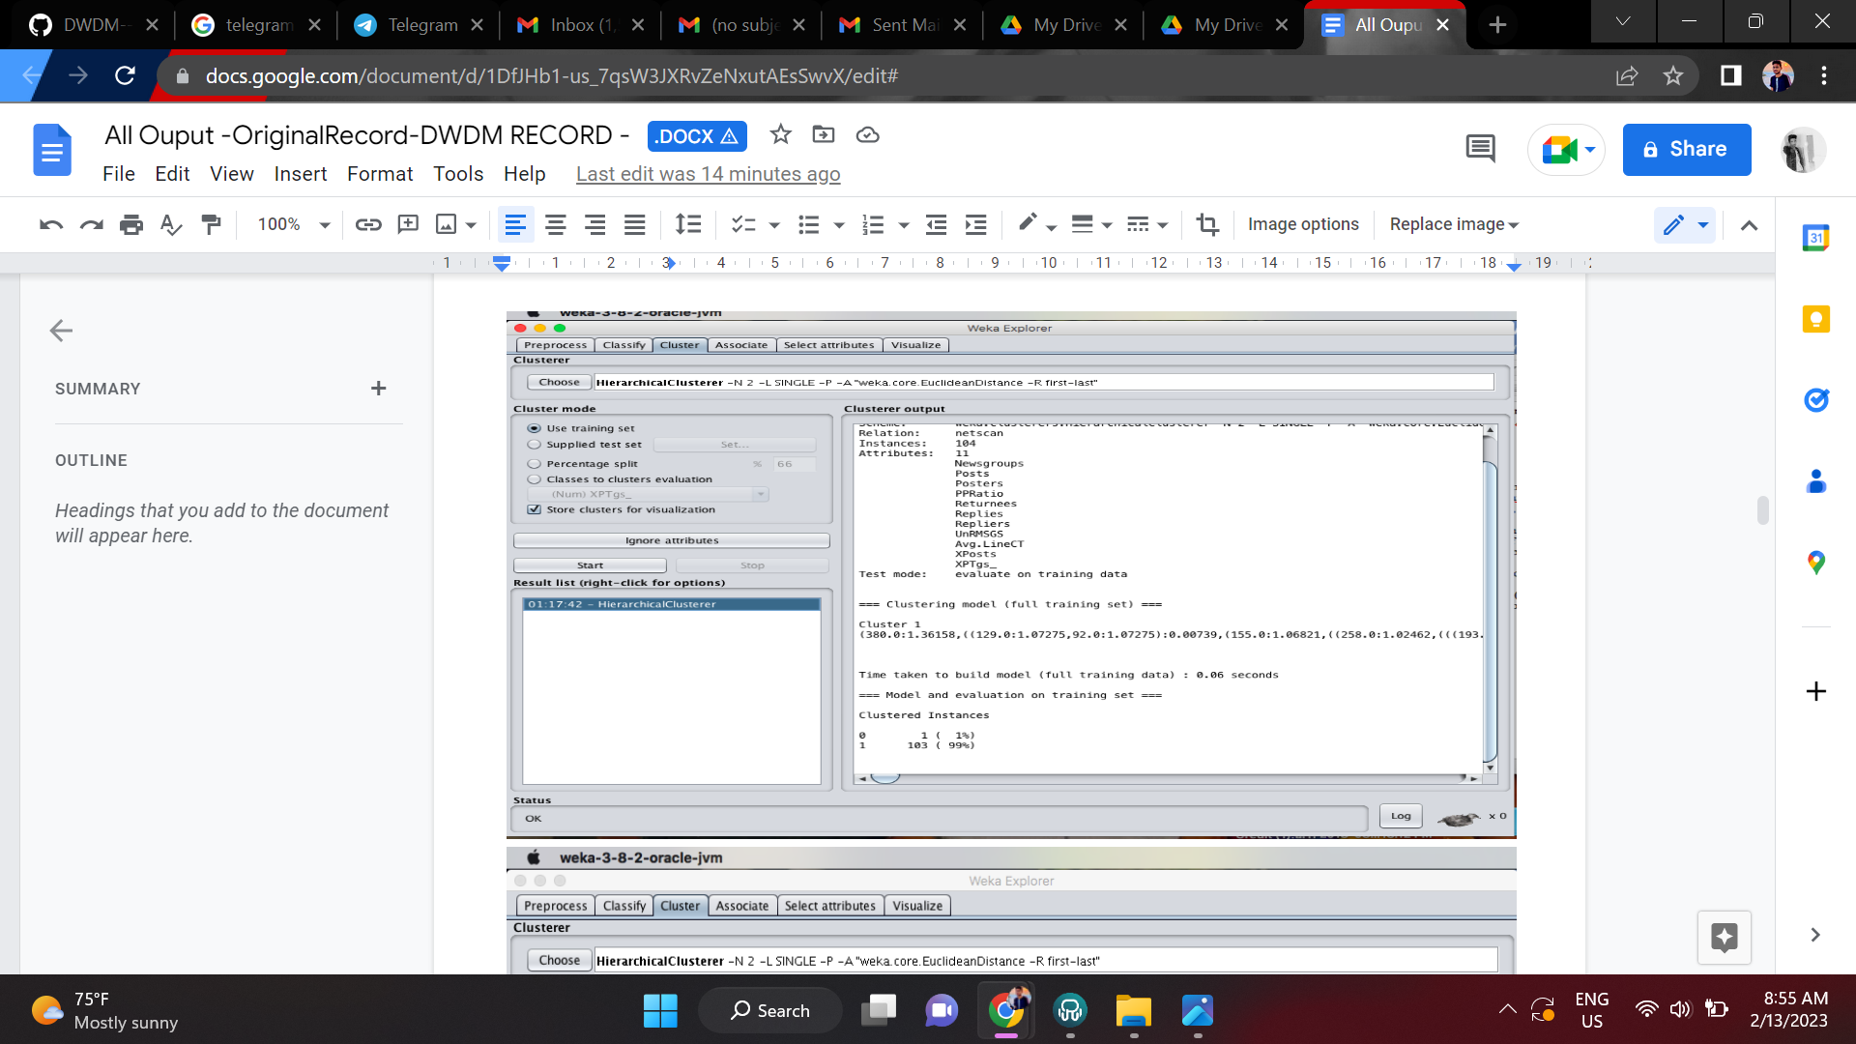Expand insert image dropdown arrow

pos(471,225)
